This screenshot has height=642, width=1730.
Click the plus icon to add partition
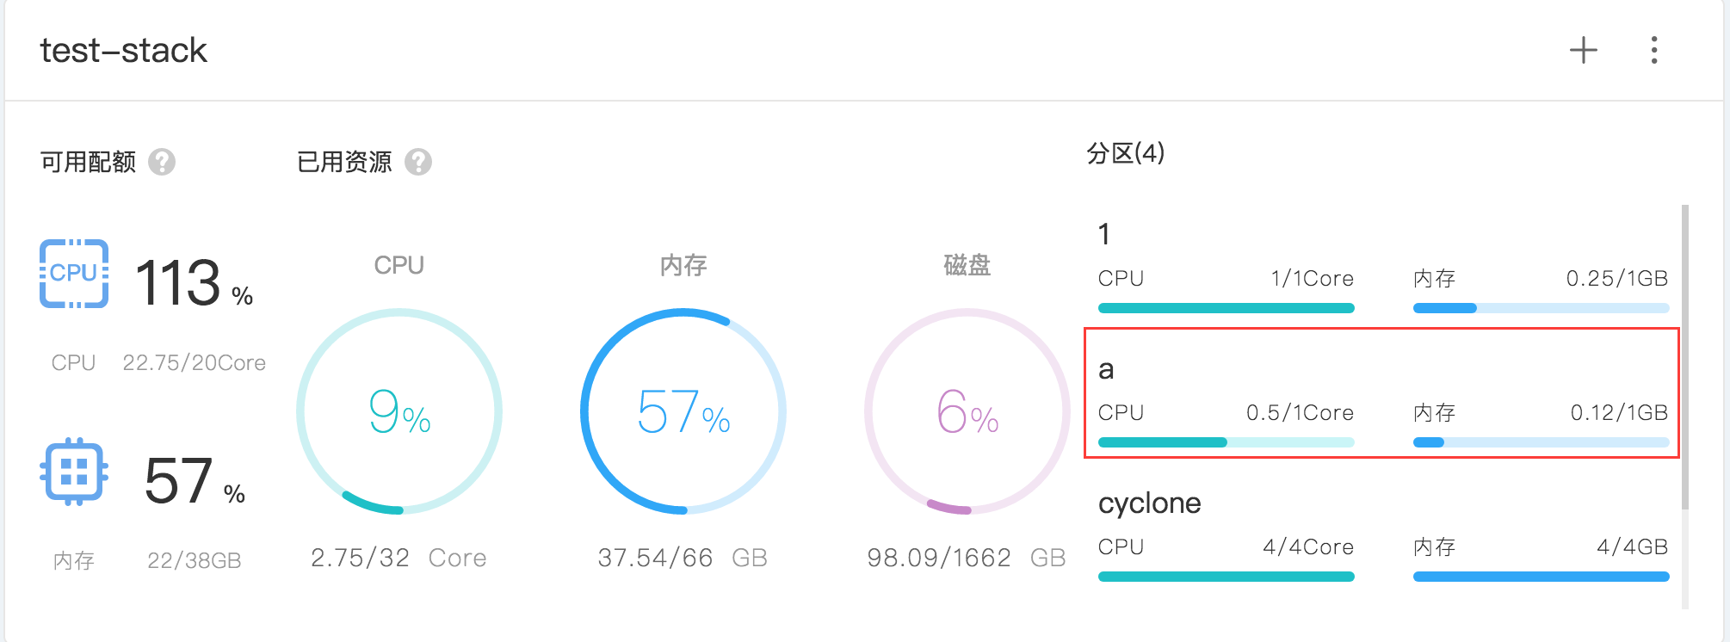(x=1583, y=51)
